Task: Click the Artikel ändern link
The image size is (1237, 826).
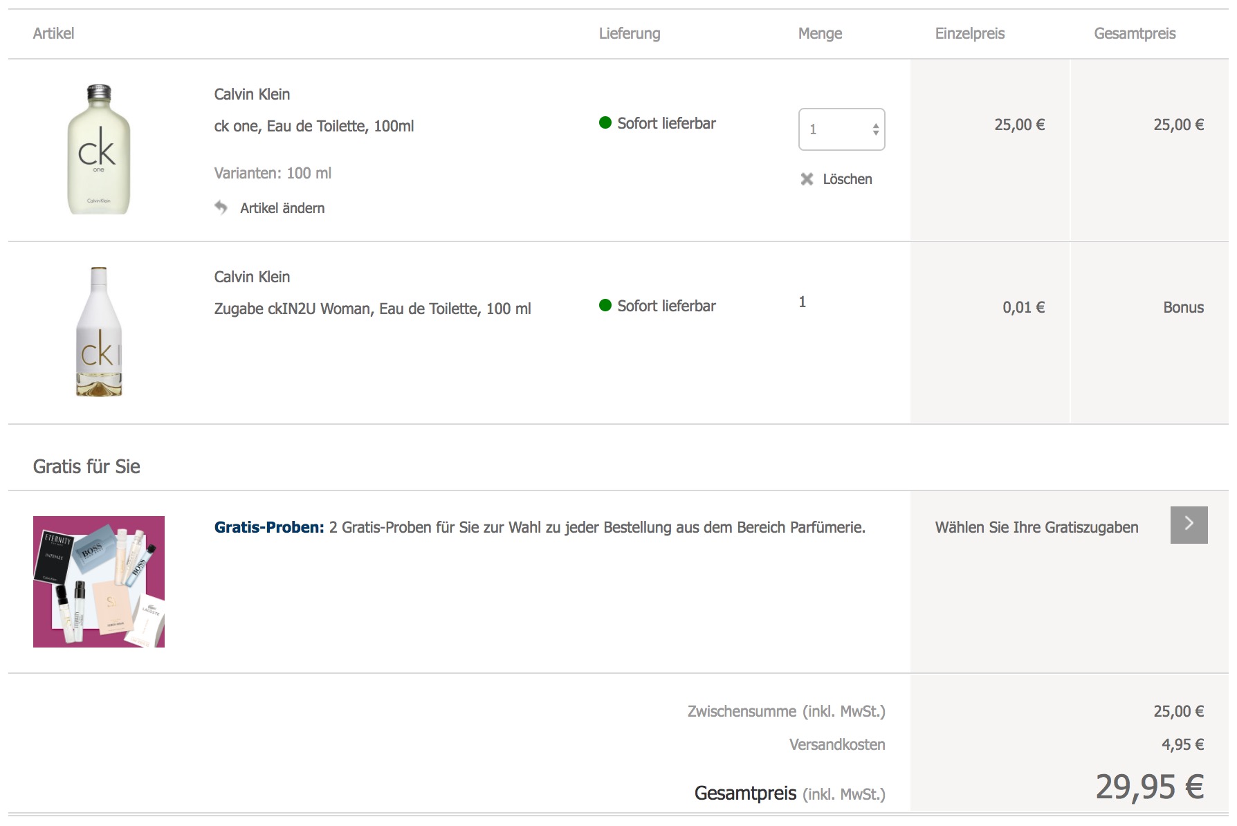Action: click(x=282, y=208)
